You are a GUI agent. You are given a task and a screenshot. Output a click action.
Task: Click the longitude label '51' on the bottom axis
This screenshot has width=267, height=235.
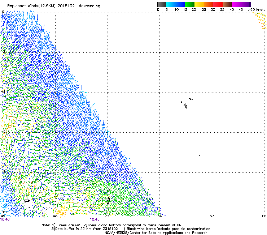click(107, 216)
